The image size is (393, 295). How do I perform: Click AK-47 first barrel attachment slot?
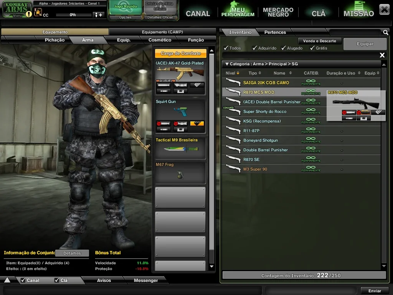[163, 85]
